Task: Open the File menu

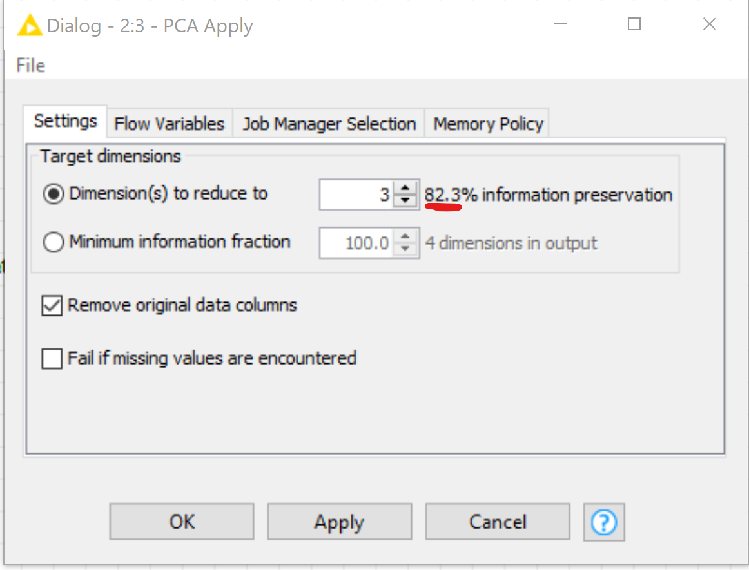Action: tap(30, 66)
